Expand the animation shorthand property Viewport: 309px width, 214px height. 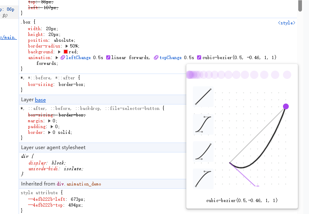pyautogui.click(x=57, y=57)
